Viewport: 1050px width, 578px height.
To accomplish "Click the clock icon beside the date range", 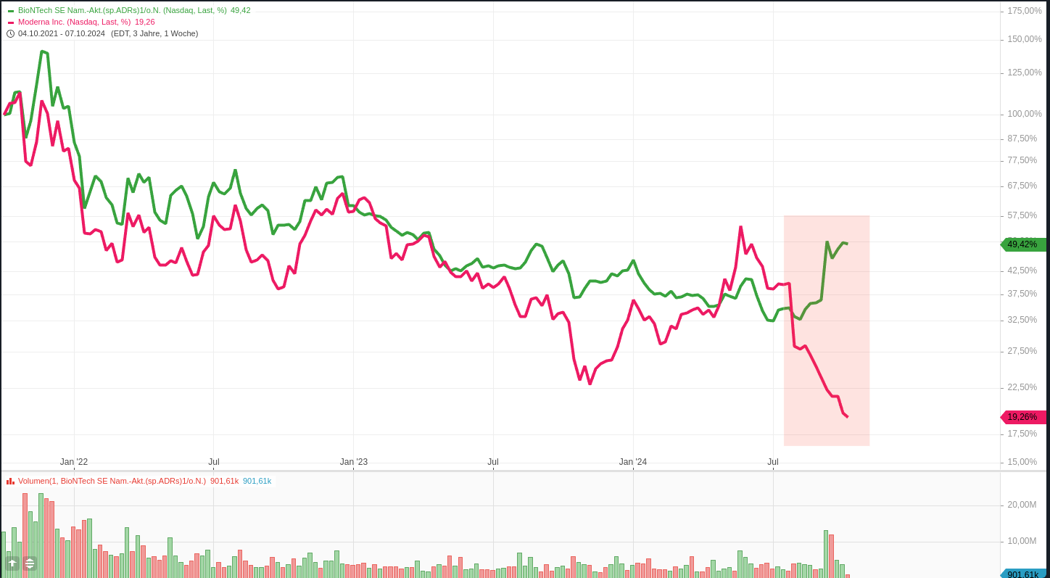I will click(10, 33).
